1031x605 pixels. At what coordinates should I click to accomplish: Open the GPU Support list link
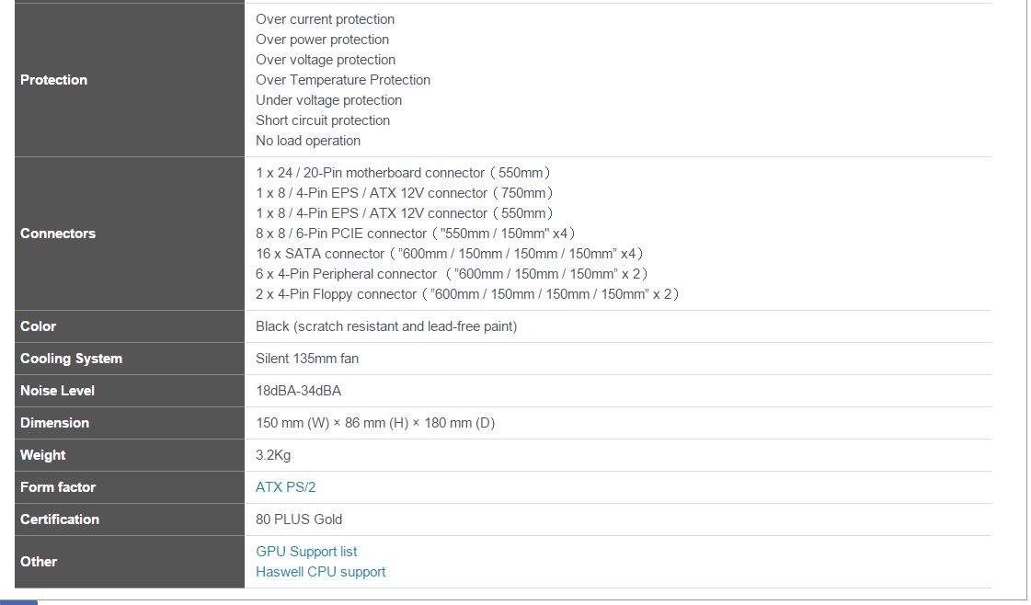coord(306,552)
